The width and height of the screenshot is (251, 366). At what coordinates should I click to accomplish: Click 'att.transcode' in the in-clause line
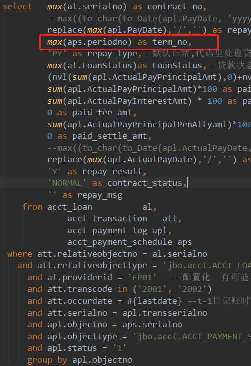coord(80,289)
